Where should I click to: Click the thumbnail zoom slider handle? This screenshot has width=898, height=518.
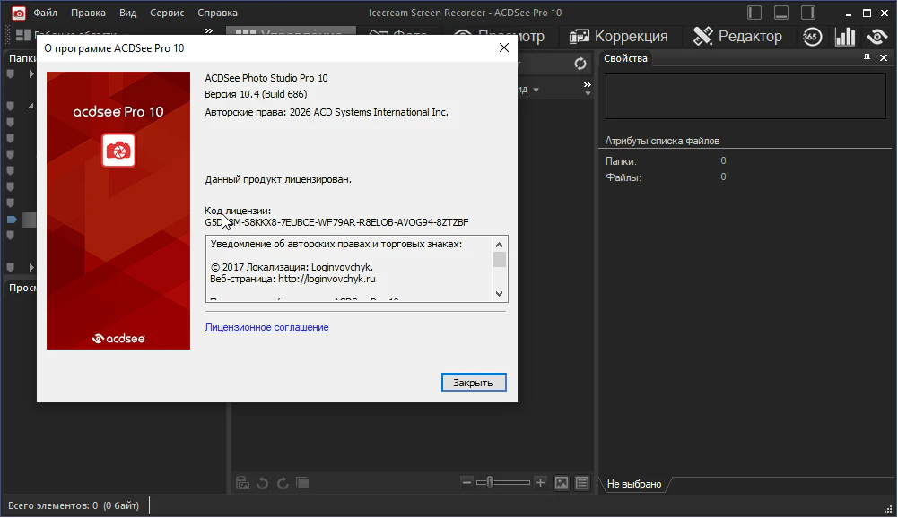(x=488, y=483)
